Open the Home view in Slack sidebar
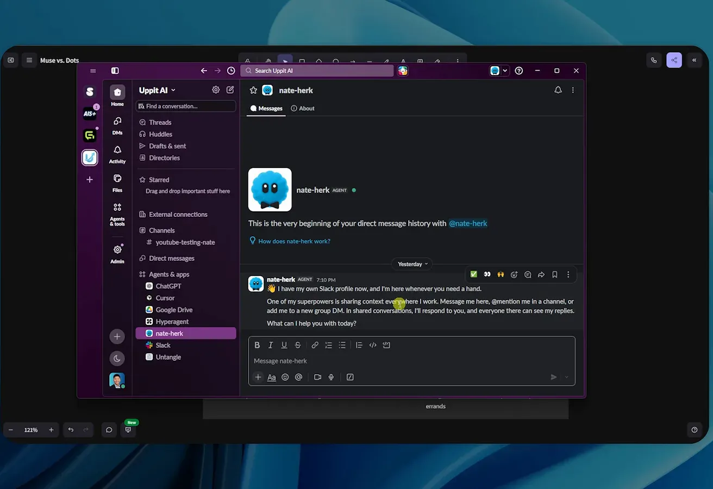Screen dimensions: 713x489 click(x=117, y=93)
